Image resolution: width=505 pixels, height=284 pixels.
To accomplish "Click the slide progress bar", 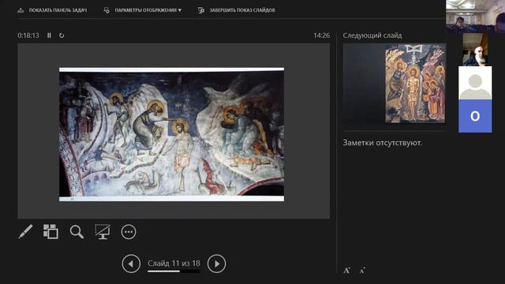I will [x=174, y=271].
